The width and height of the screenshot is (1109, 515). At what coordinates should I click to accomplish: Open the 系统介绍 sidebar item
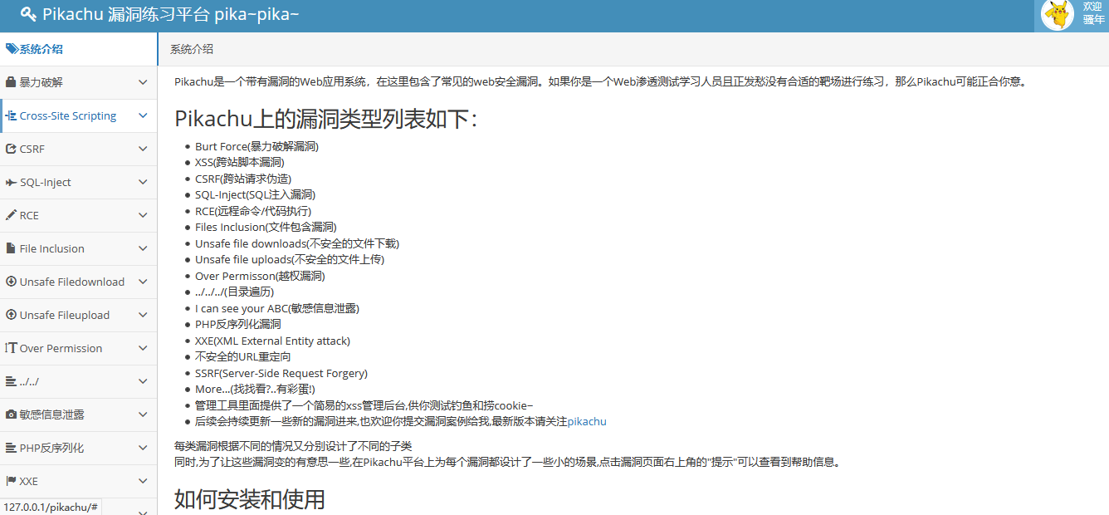pyautogui.click(x=78, y=49)
